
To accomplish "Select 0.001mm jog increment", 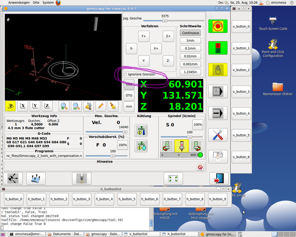I will [190, 64].
